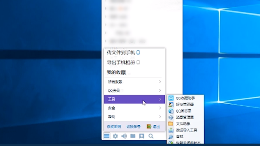Open 文件助手 in the tools submenu
Screen dimensions: 260x146
click(x=185, y=124)
